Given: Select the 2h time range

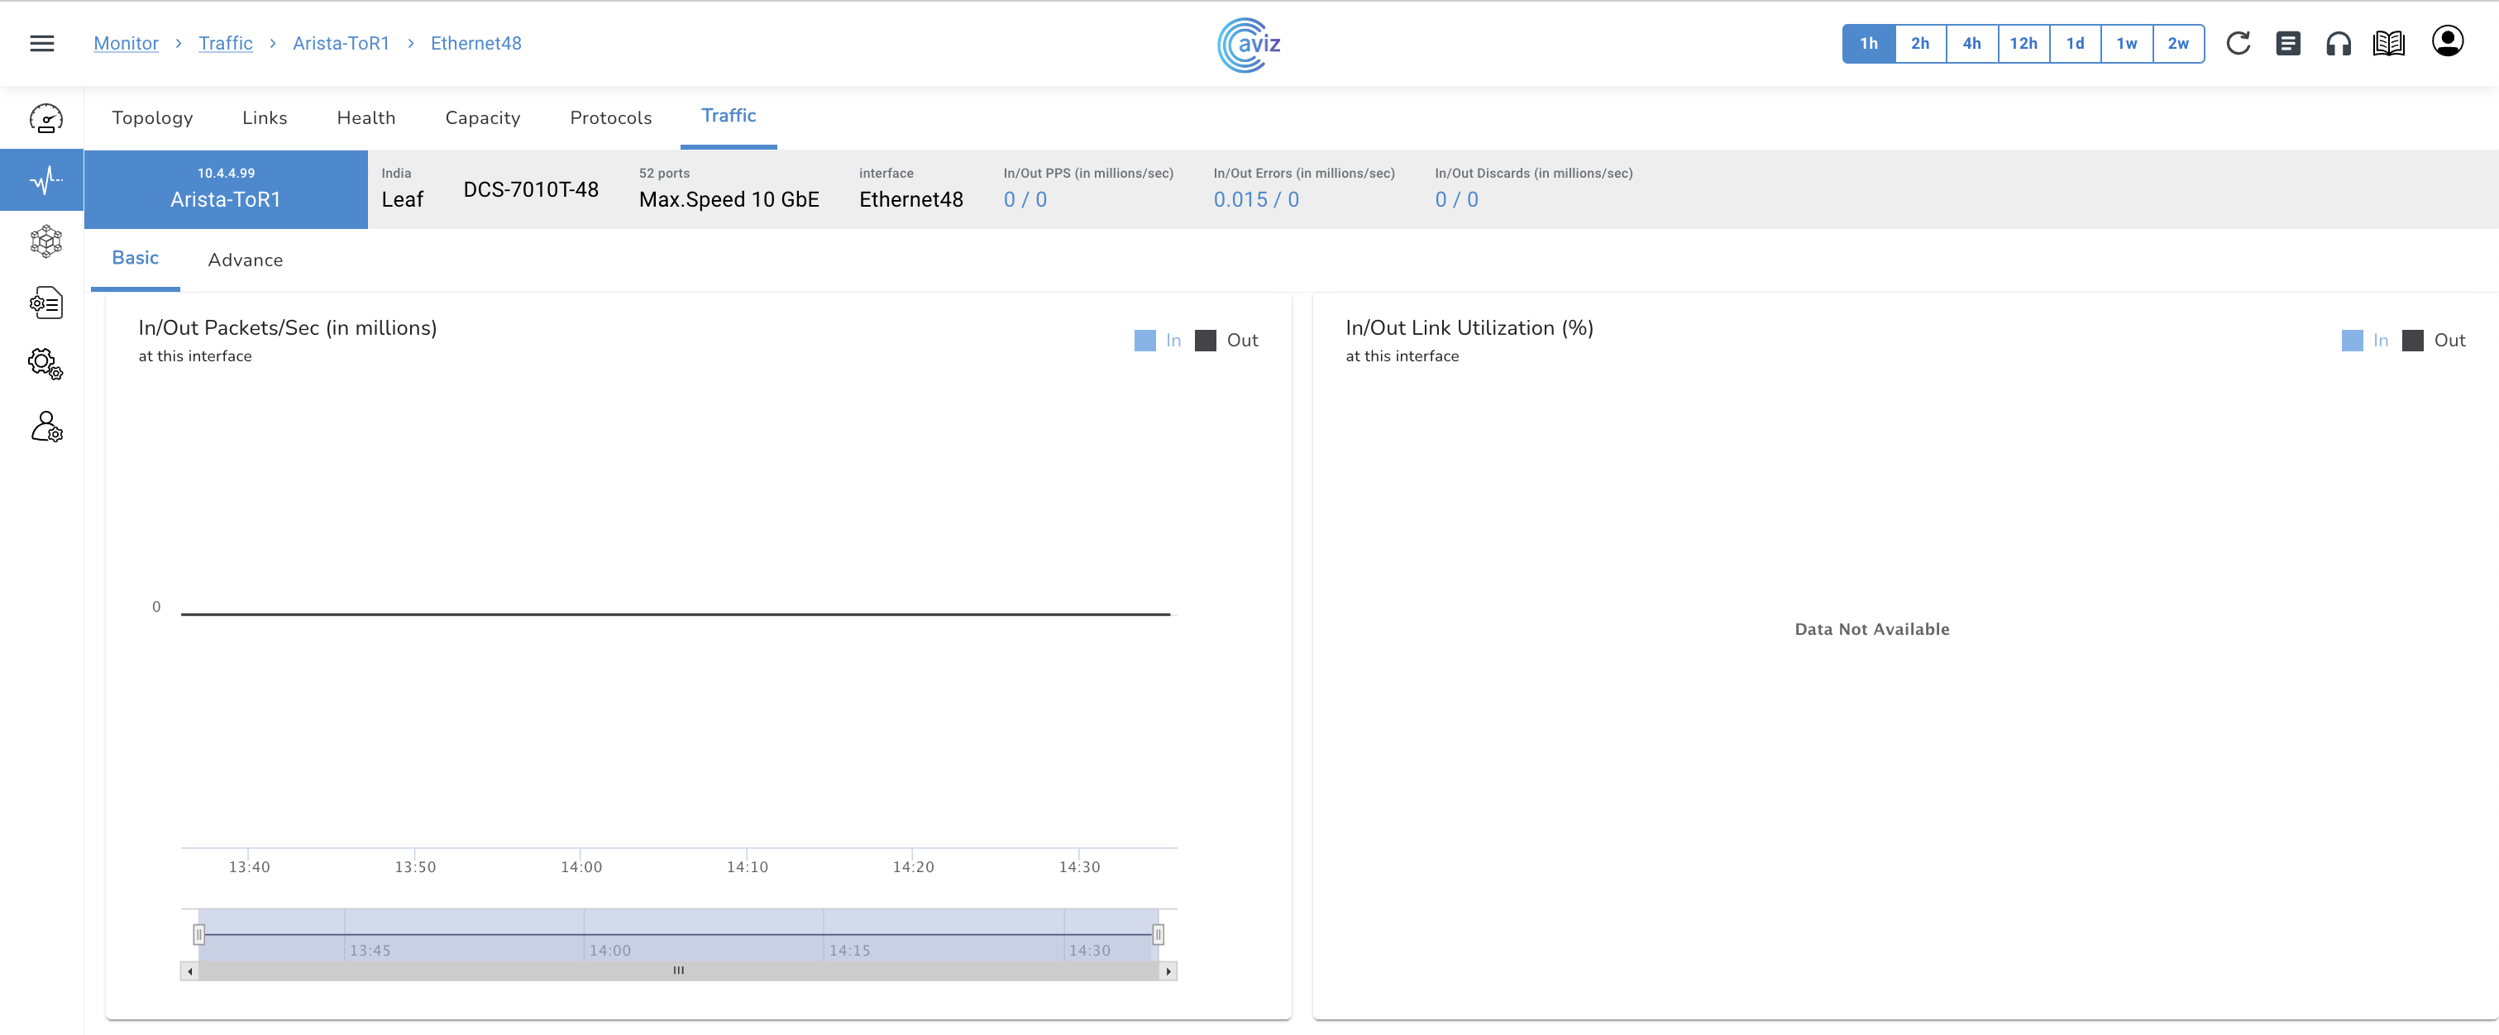Looking at the screenshot, I should coord(1920,44).
